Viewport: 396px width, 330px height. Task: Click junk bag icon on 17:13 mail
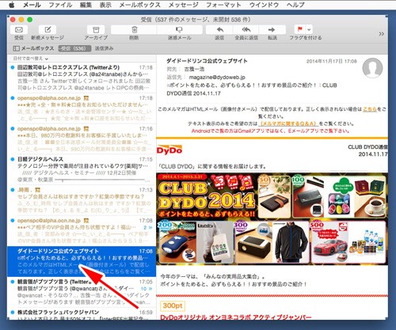pos(37,190)
